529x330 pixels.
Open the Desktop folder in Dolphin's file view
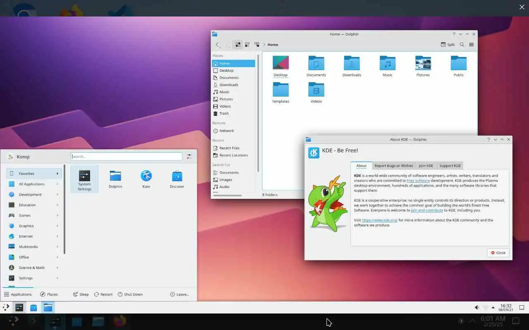[281, 66]
